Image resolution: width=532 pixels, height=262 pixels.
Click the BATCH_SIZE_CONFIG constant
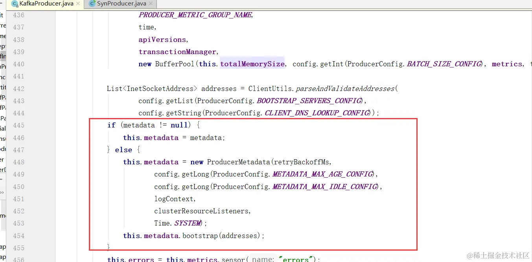444,64
